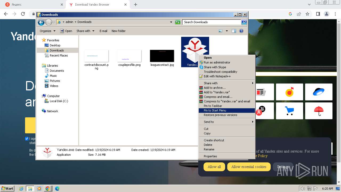Open the shopping cart tile
The image size is (341, 192).
click(290, 111)
